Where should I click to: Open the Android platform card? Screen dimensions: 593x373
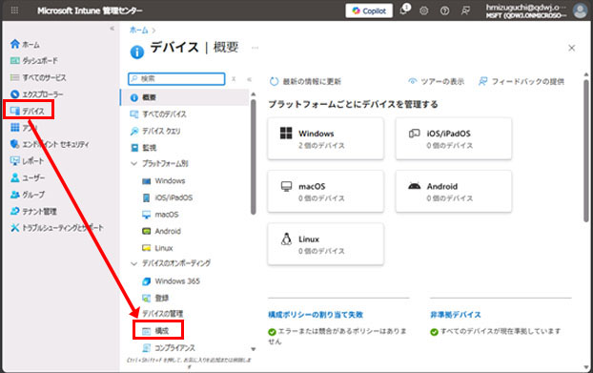pos(454,192)
